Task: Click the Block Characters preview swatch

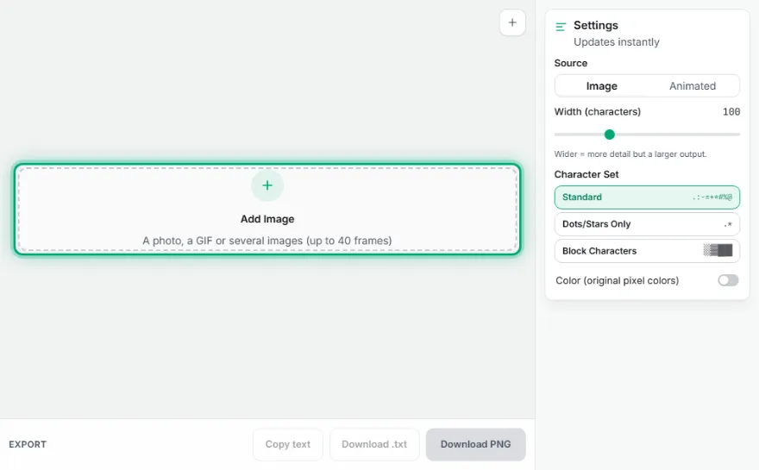Action: click(718, 250)
